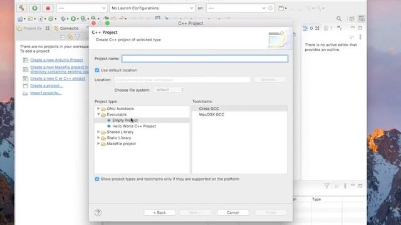401x225 pixels.
Task: Open 'Create a new Makefile project' link
Action: [60, 69]
